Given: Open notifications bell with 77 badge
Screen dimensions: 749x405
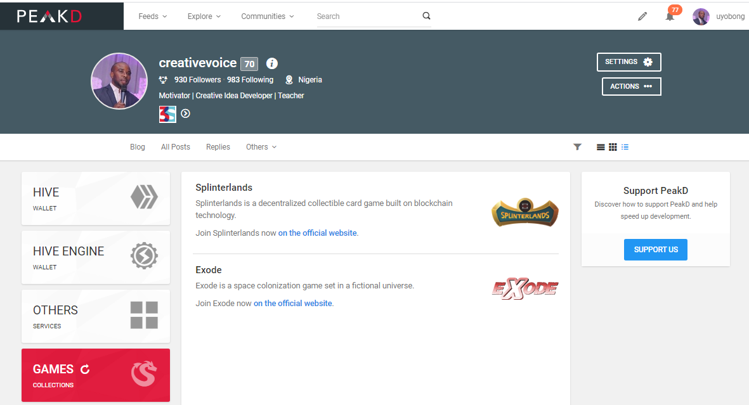Looking at the screenshot, I should pyautogui.click(x=670, y=16).
